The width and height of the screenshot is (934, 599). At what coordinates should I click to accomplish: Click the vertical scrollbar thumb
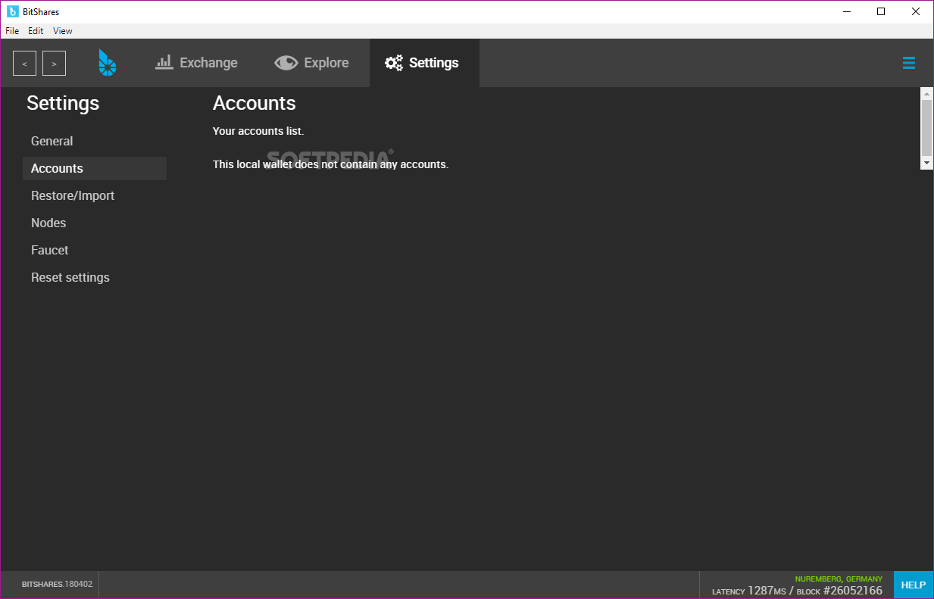point(927,127)
